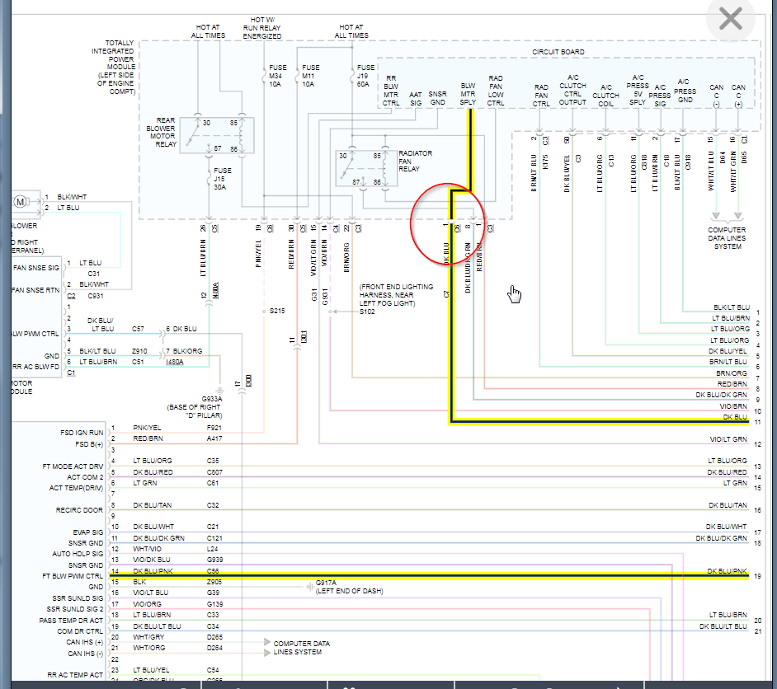This screenshot has height=689, width=777.
Task: Click the Front End Lighting Harness note
Action: (x=396, y=294)
